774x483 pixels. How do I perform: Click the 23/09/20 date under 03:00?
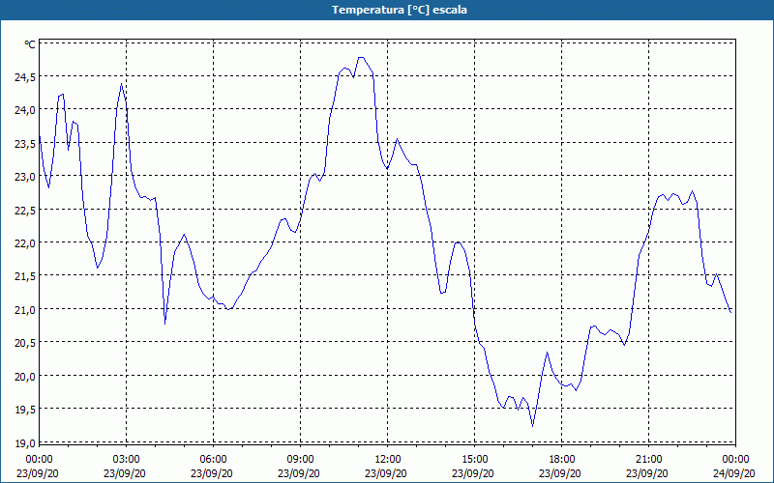[125, 473]
